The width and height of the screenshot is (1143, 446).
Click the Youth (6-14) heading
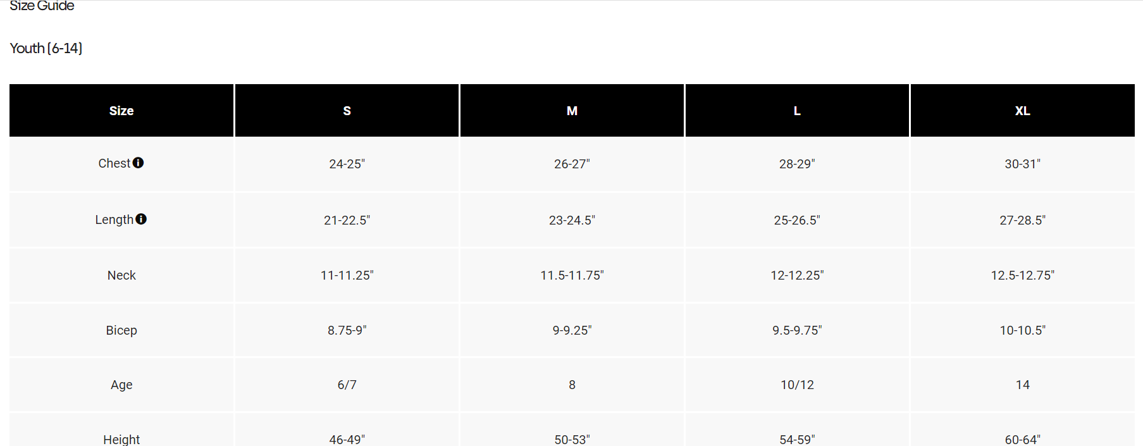[46, 48]
